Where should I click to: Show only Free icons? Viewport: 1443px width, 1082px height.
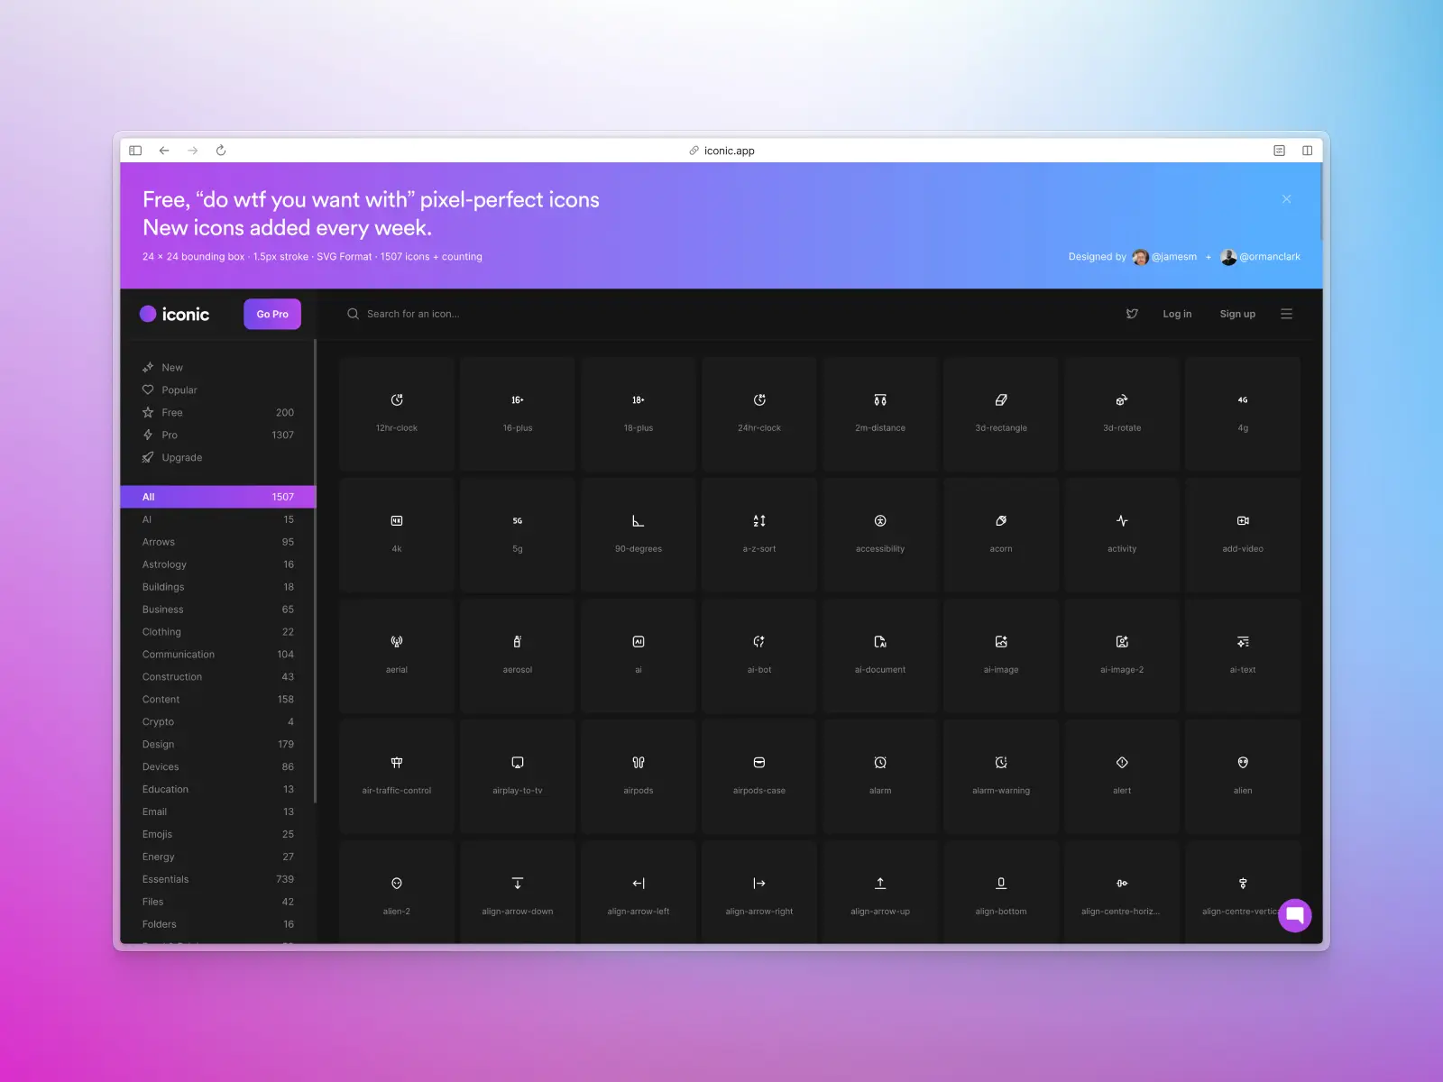point(218,413)
